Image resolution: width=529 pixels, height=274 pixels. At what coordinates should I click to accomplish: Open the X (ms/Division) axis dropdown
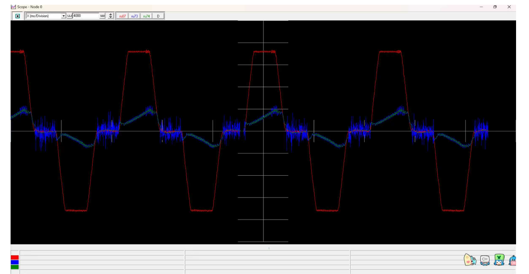coord(64,16)
